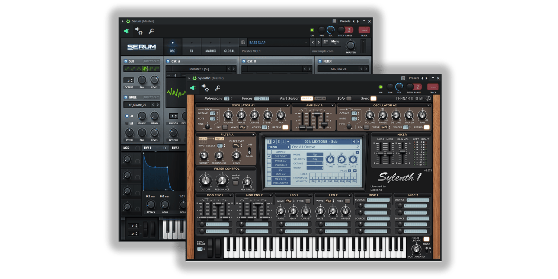Open Sylenth1 display MENU dropdown
The height and width of the screenshot is (279, 558).
[279, 147]
